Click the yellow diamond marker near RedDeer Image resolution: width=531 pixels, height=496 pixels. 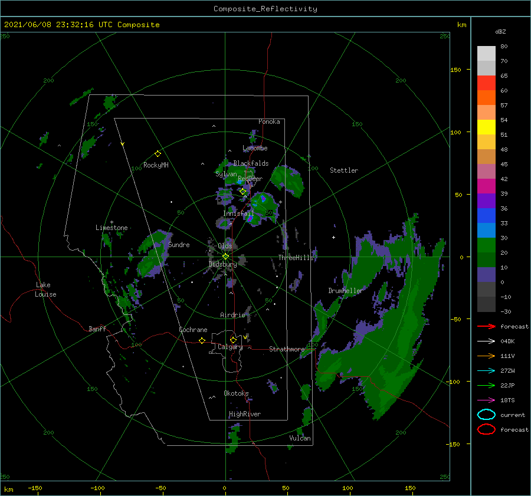click(242, 192)
